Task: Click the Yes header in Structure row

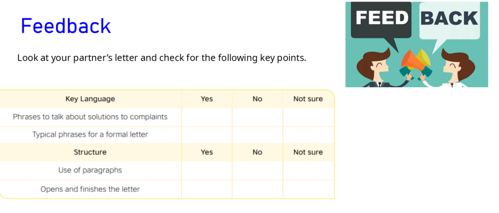Action: [207, 152]
